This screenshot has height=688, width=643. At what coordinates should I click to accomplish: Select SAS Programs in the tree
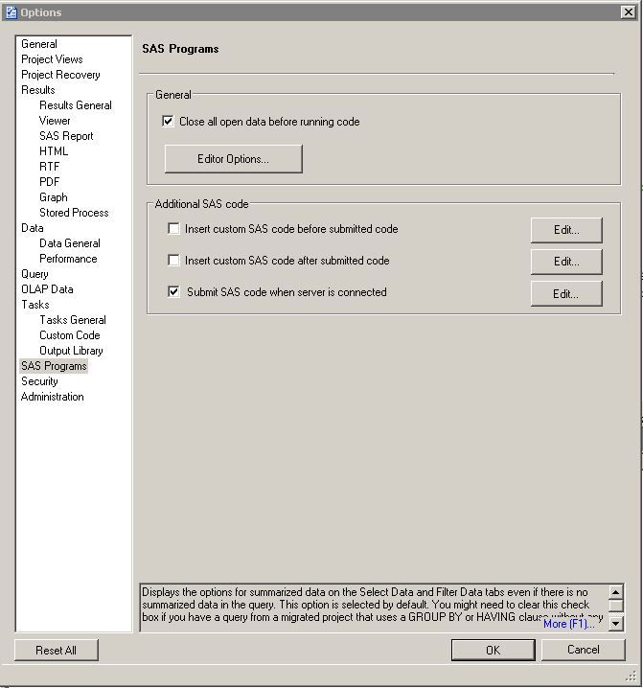click(54, 366)
